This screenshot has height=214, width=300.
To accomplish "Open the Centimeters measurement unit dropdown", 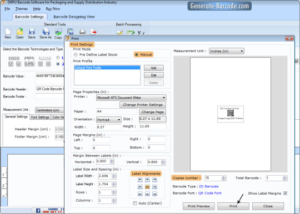I will (49, 110).
